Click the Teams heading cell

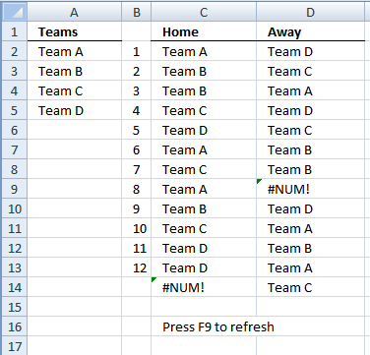75,31
